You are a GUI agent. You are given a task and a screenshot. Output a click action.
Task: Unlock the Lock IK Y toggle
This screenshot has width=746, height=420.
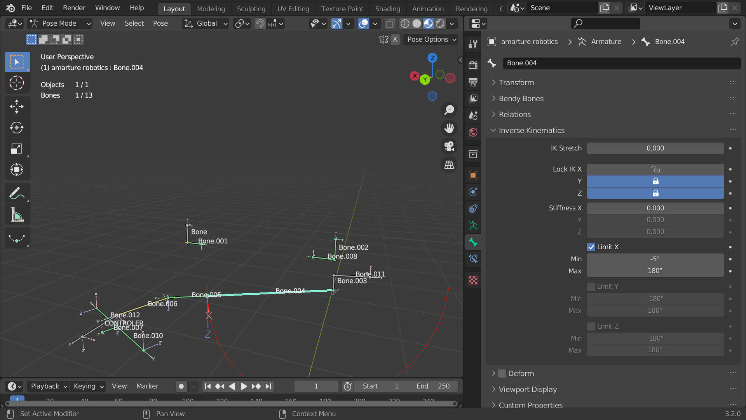(x=655, y=181)
